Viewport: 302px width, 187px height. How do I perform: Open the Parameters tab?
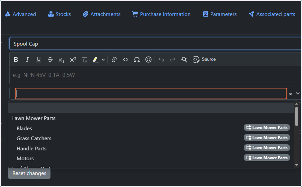coord(220,14)
